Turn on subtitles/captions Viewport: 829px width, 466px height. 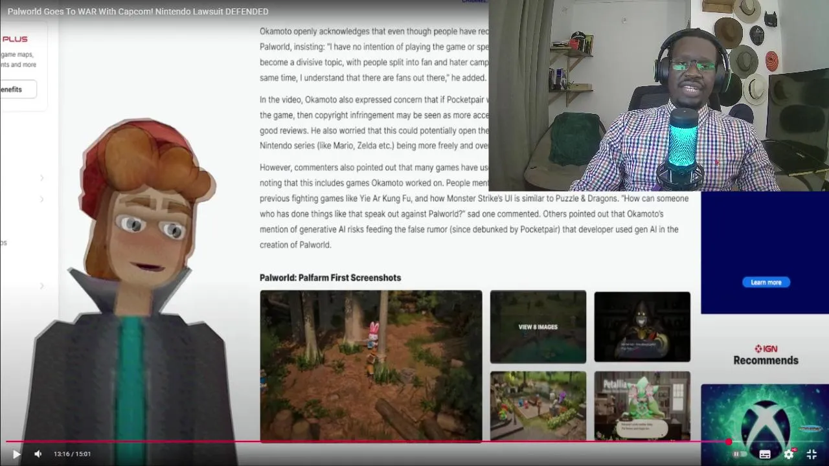point(765,454)
